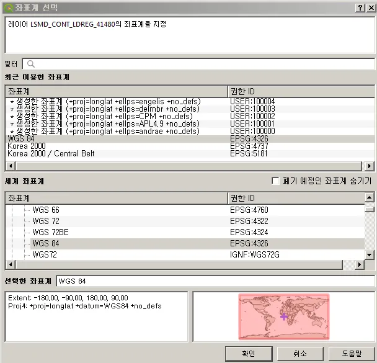
Task: Select WGS 72BE in world coordinate systems
Action: pos(50,232)
